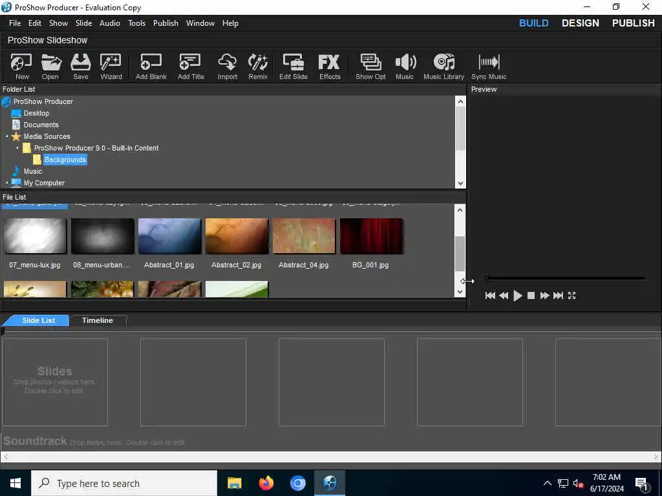Open the Edit menu
The width and height of the screenshot is (662, 496).
point(35,23)
